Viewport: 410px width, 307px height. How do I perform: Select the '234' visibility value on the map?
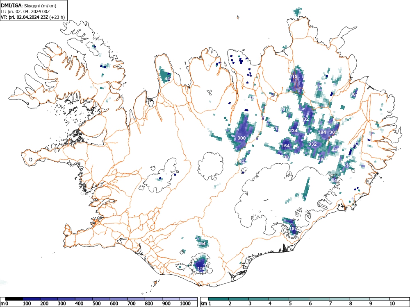click(294, 131)
